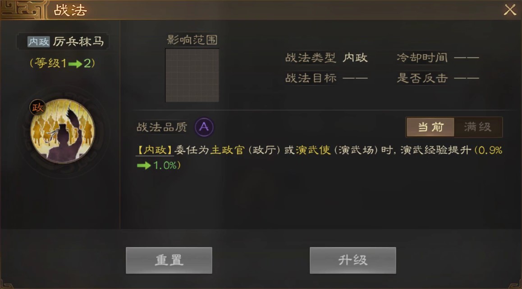
Task: Close the 战法 window with X
Action: click(x=510, y=9)
